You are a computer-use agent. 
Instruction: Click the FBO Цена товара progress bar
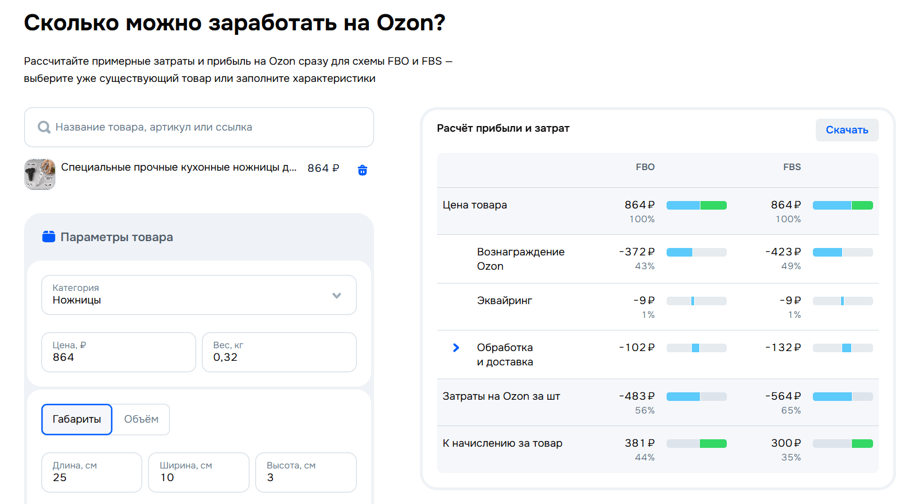(696, 206)
